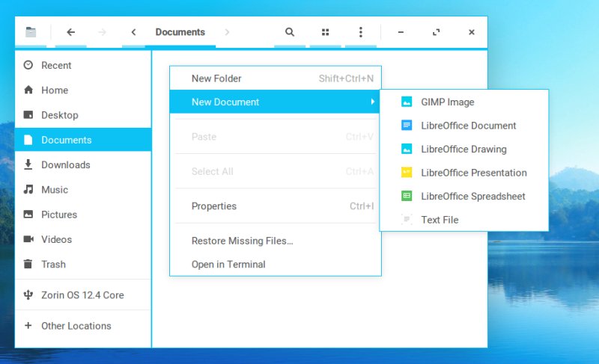The width and height of the screenshot is (599, 364).
Task: Open Other Locations in the sidebar
Action: click(x=83, y=326)
